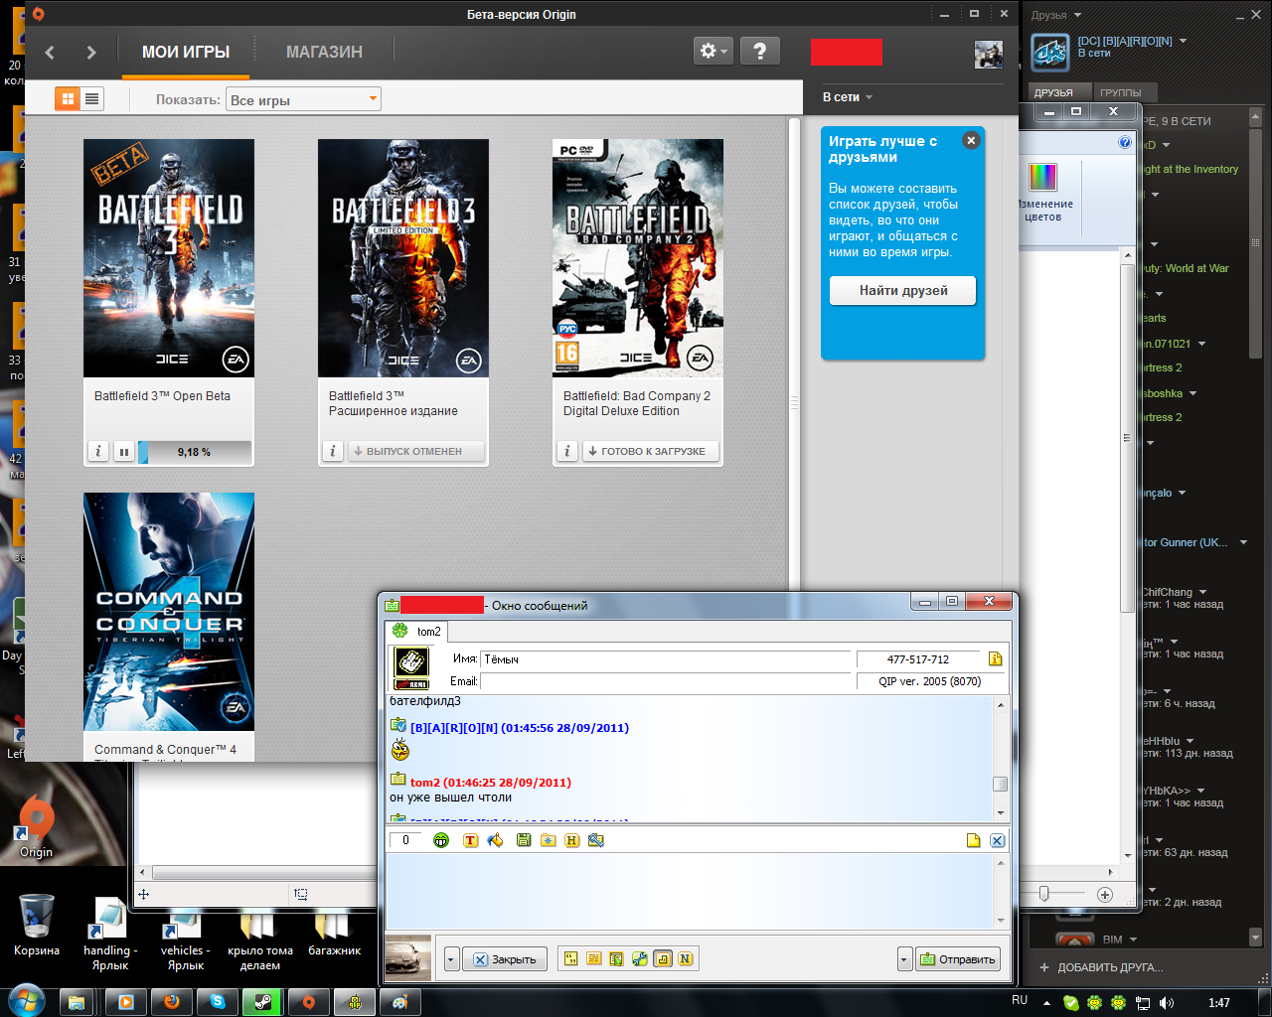The height and width of the screenshot is (1017, 1272).
Task: Click the 9,18 % download progress bar
Action: pyautogui.click(x=195, y=452)
